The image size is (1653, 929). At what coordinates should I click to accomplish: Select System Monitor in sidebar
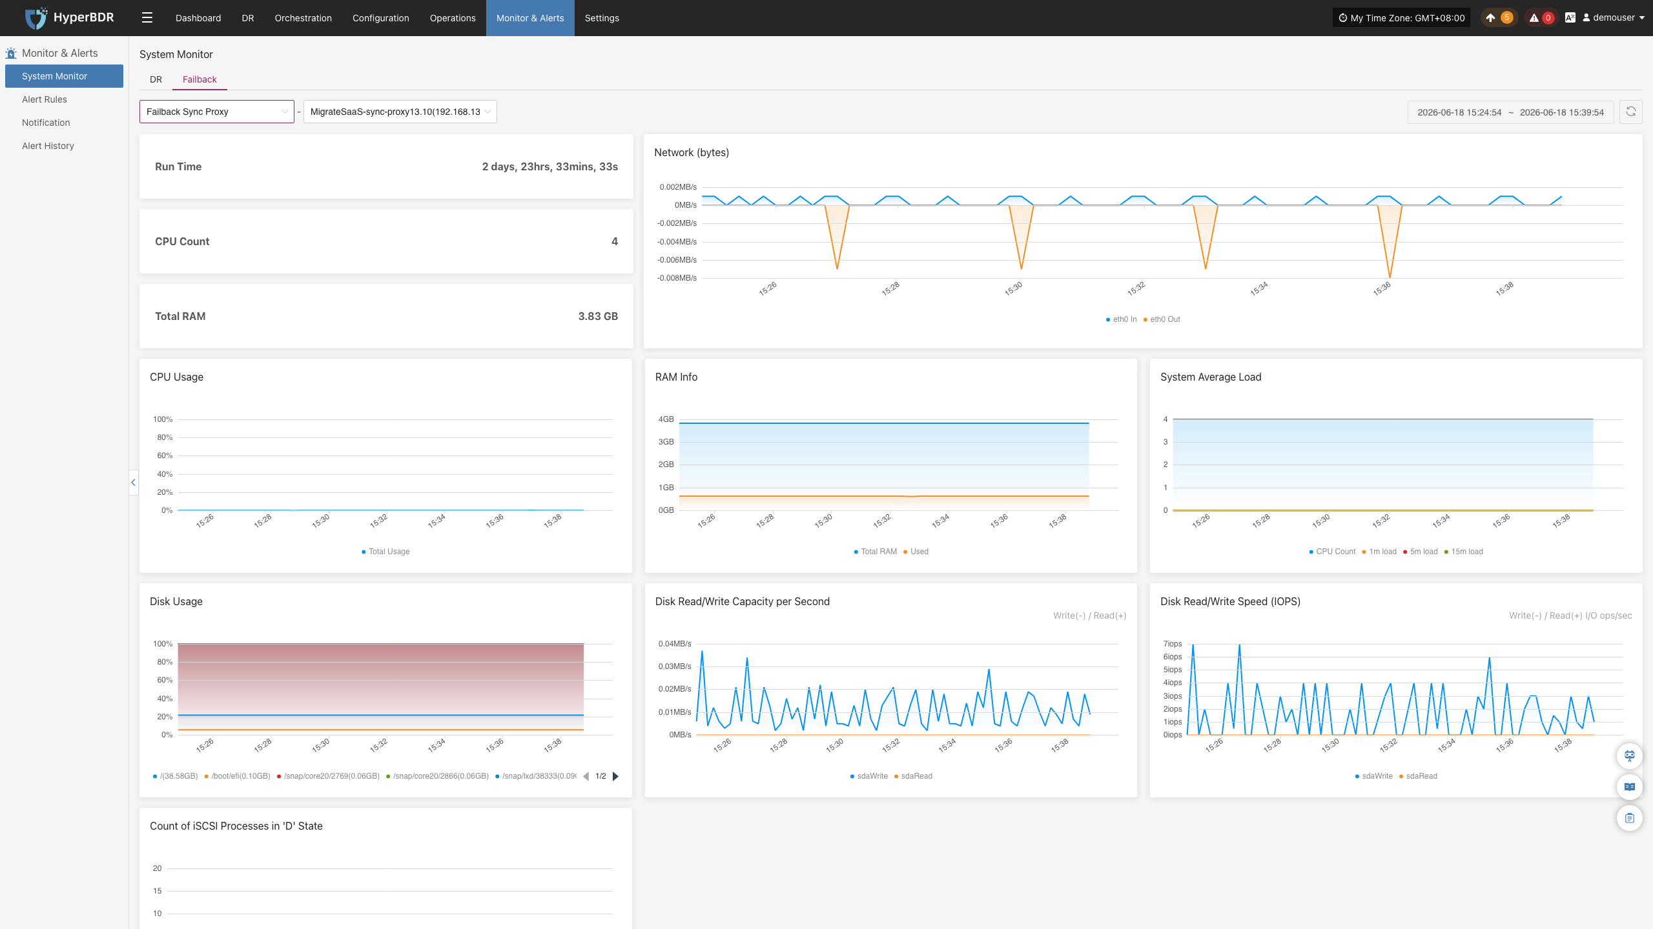[64, 76]
